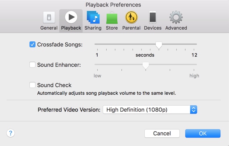Click the Sound Enhancer slider thumb
This screenshot has width=229, height=146.
[x=146, y=66]
